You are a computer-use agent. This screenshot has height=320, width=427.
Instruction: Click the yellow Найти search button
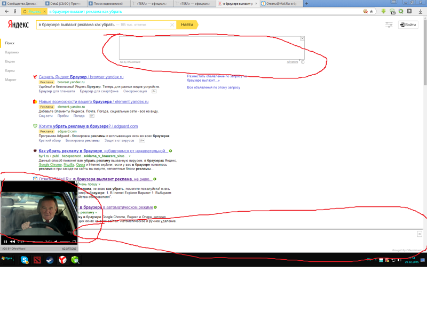(187, 25)
